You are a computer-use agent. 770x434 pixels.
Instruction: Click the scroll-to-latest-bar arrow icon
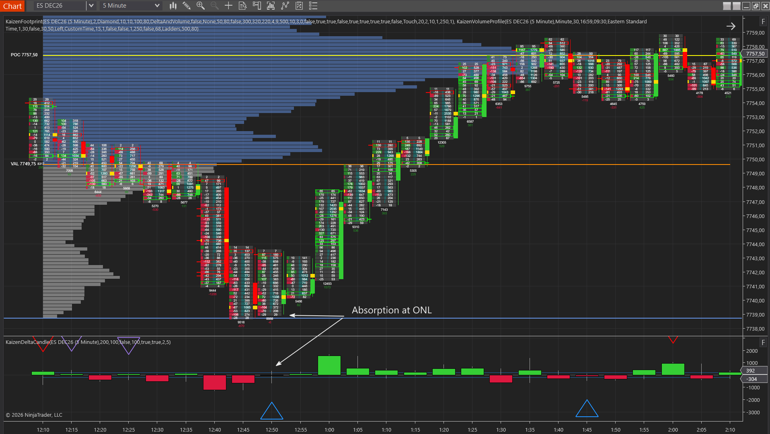point(731,26)
